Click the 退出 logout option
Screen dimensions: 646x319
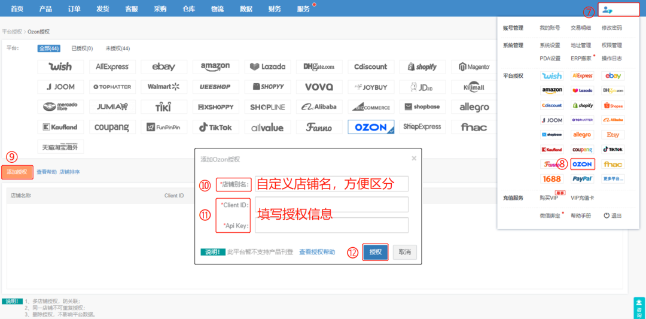click(x=613, y=215)
